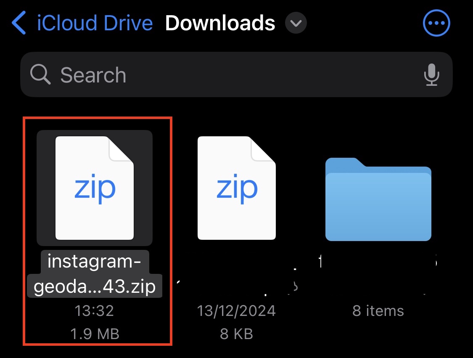Tap the 8 items label
The width and height of the screenshot is (473, 358).
tap(378, 311)
